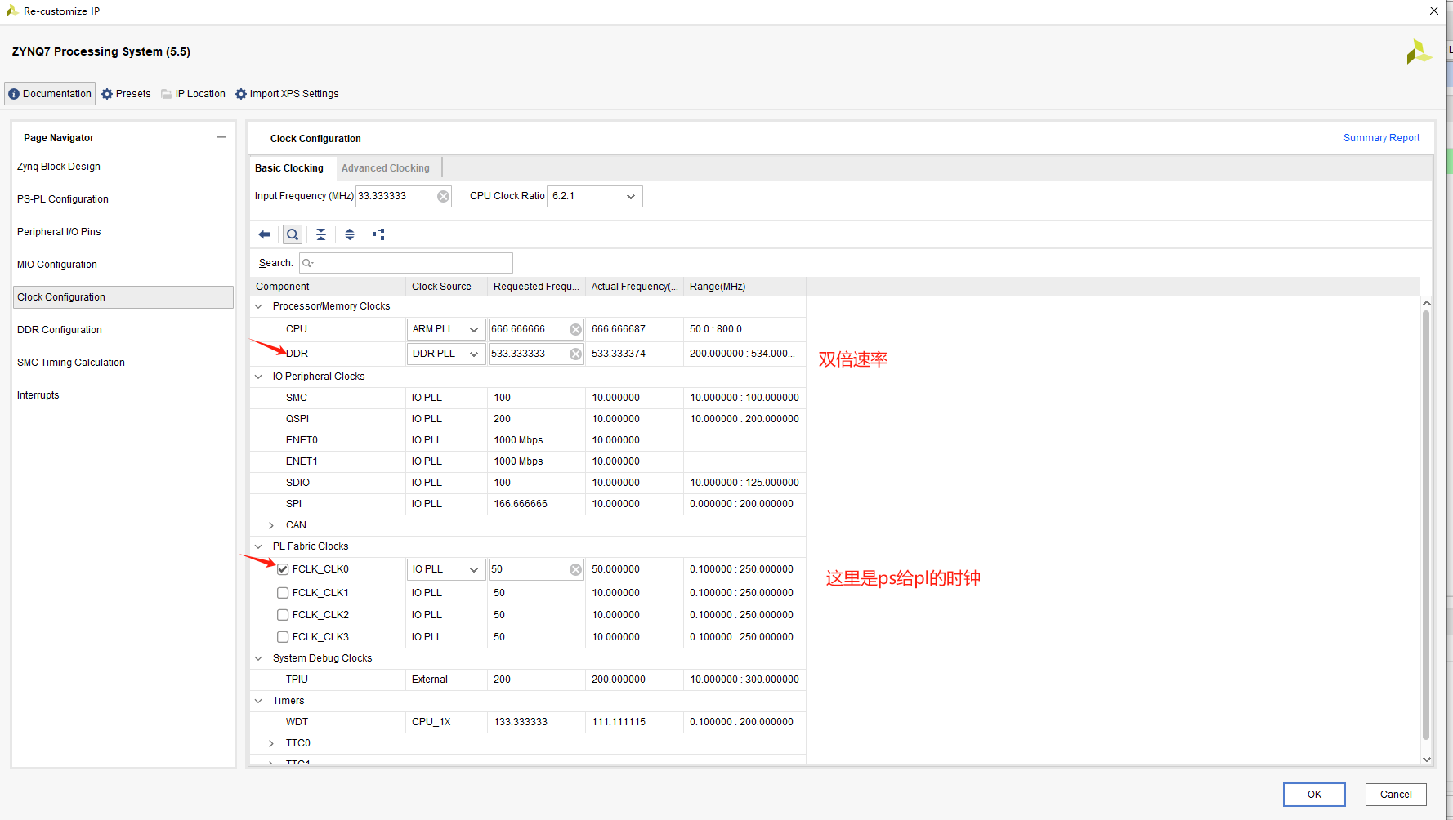Click the scrollbar up arrow

point(1427,303)
